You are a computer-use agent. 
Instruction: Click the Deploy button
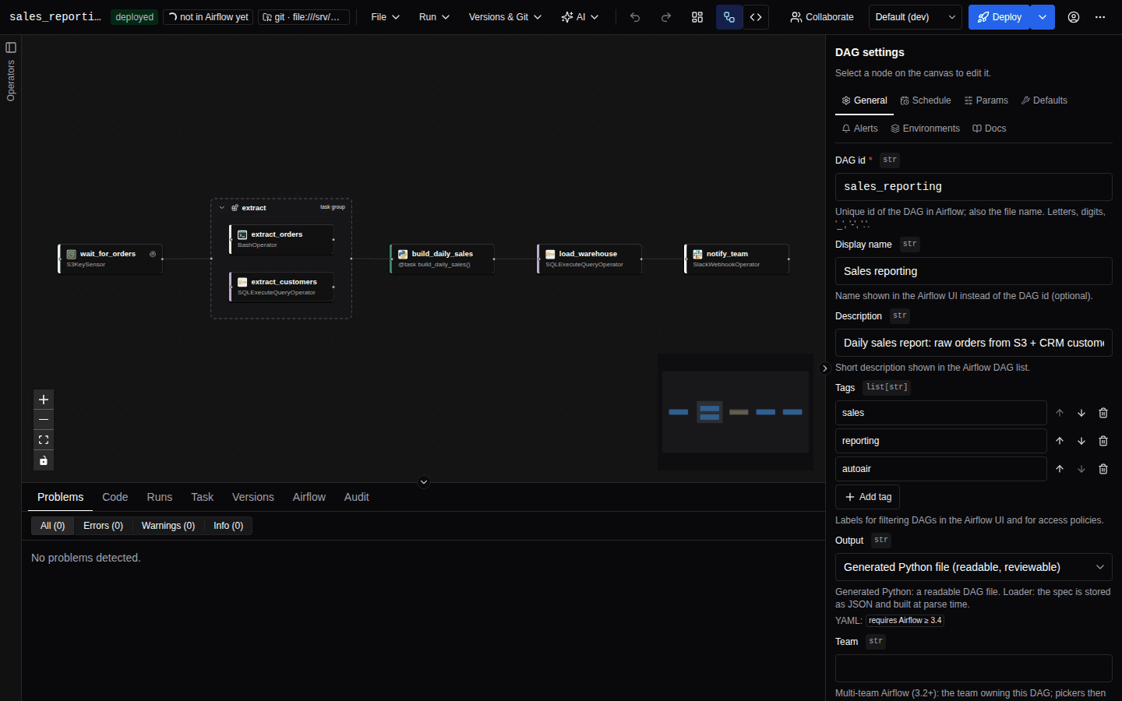(1000, 17)
